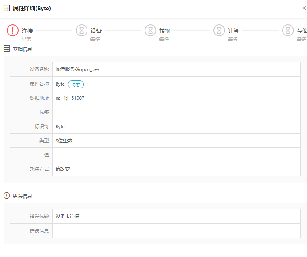Click the hourglass icon for 转换 step
The width and height of the screenshot is (307, 257).
150,30
